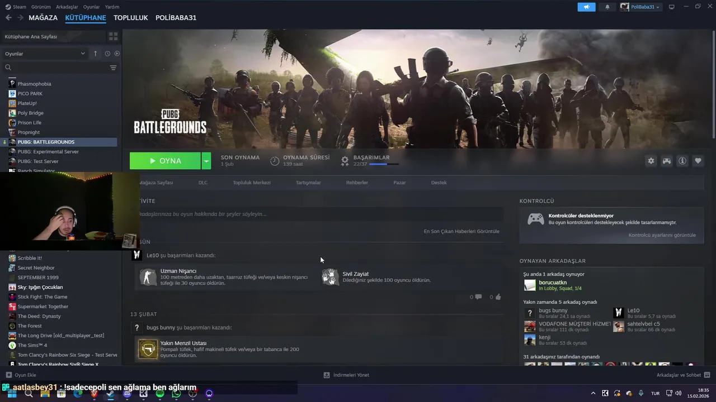716x402 pixels.
Task: Open Uzman Nişancı achievement icon
Action: click(x=148, y=277)
